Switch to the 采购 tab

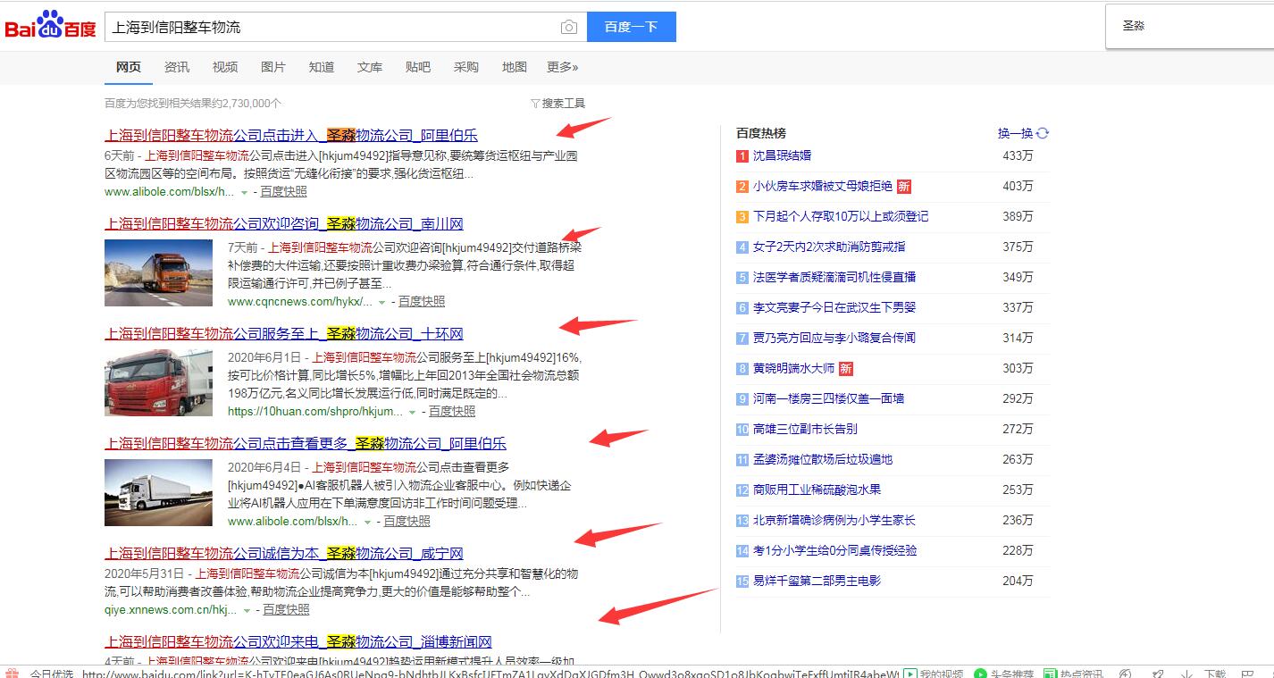(466, 67)
